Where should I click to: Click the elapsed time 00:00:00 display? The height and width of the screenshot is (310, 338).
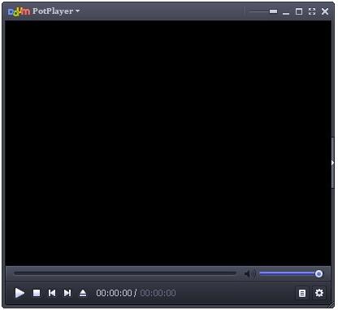114,293
